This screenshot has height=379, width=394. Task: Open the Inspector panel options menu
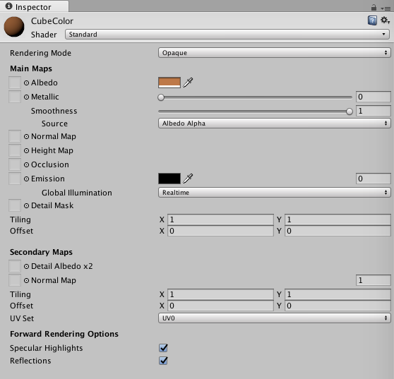386,8
